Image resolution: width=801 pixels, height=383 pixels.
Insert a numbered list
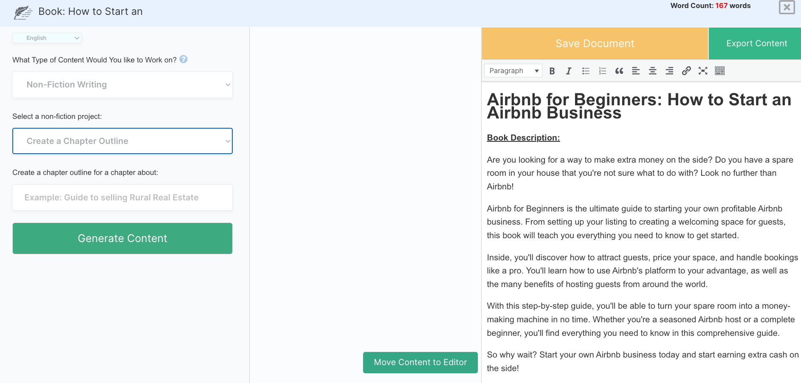point(602,71)
